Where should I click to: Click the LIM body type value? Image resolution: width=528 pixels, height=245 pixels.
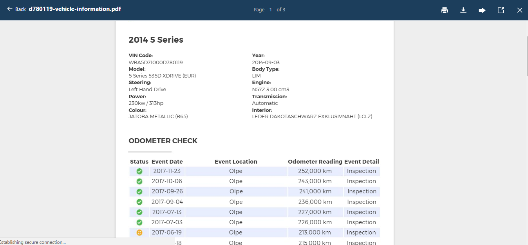[257, 76]
